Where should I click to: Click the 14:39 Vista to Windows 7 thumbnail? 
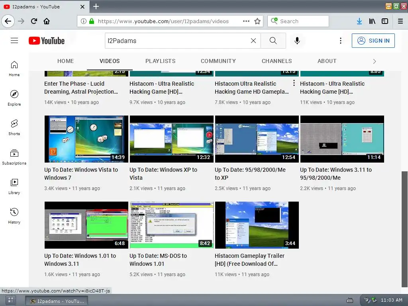(86, 139)
